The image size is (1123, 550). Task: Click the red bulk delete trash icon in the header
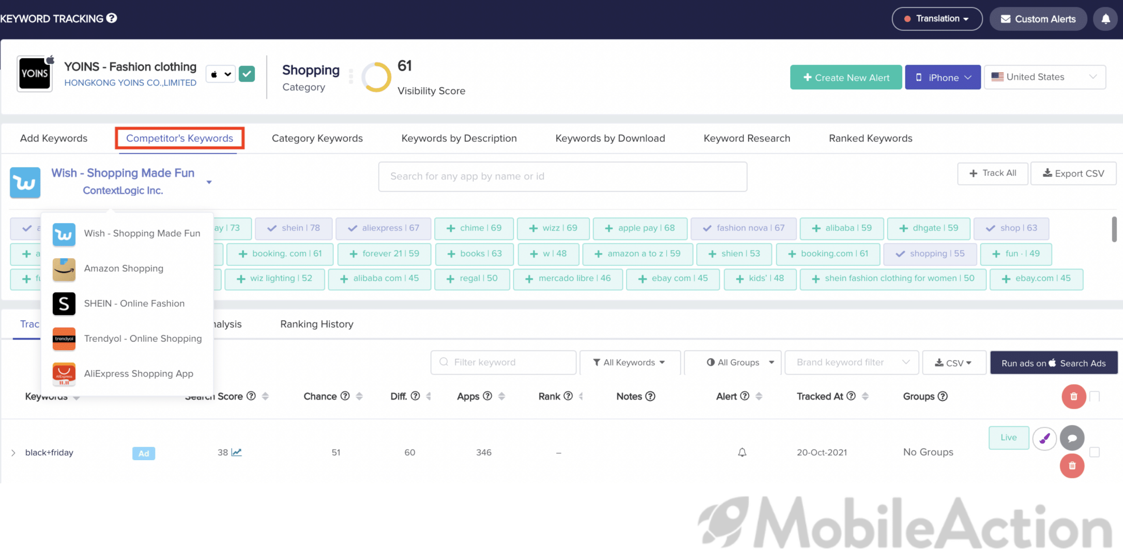click(x=1073, y=397)
